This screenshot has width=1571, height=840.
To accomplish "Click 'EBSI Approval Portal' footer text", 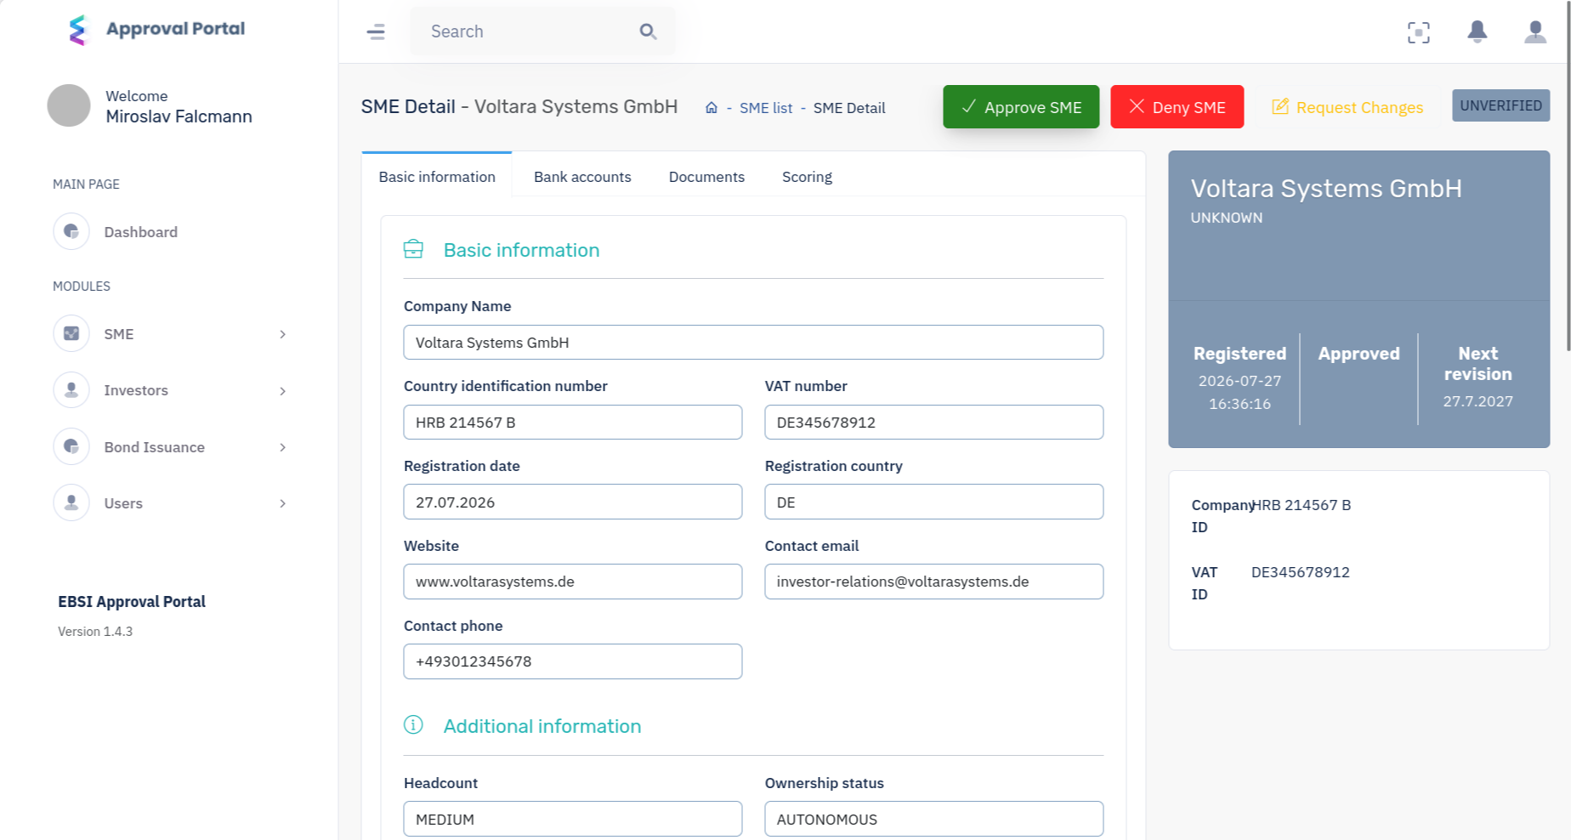I will (x=132, y=602).
